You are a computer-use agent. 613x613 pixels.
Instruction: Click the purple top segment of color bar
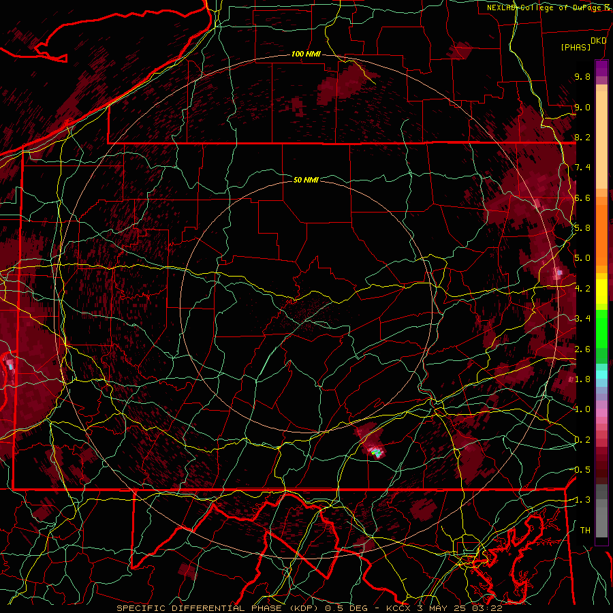(601, 68)
